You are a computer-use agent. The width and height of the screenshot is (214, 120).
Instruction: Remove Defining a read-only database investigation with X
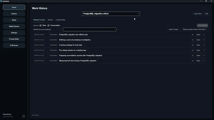tap(204, 40)
